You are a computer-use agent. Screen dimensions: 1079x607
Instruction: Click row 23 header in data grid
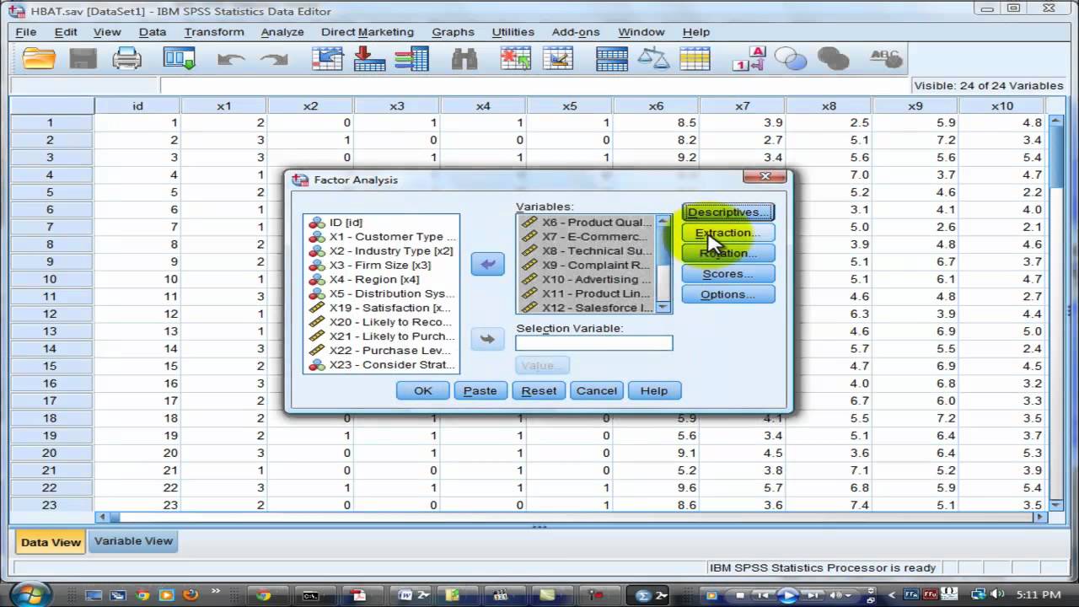[51, 505]
